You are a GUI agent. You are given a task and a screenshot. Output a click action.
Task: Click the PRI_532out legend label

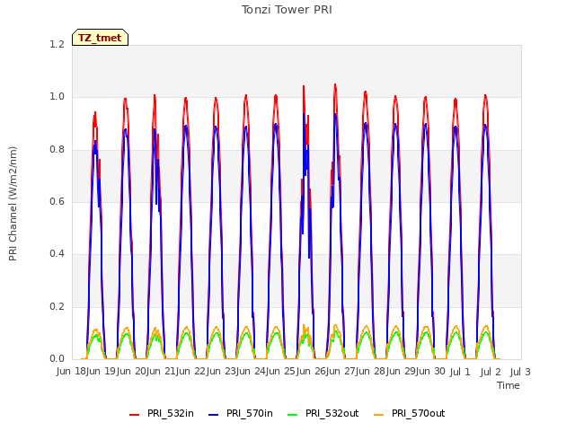[x=332, y=413]
